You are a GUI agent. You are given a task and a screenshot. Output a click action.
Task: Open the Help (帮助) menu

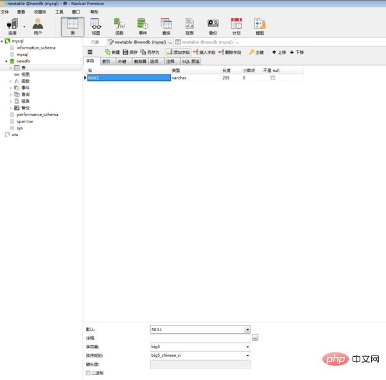[94, 12]
